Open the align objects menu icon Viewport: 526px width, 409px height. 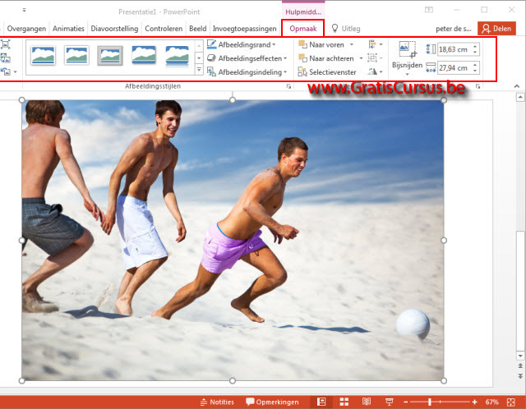coord(375,44)
